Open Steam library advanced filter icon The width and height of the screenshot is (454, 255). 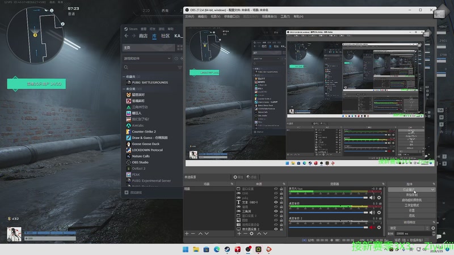(180, 67)
